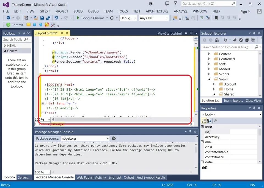
Task: Toggle bookmark with the bookmark icon
Action: 216,18
